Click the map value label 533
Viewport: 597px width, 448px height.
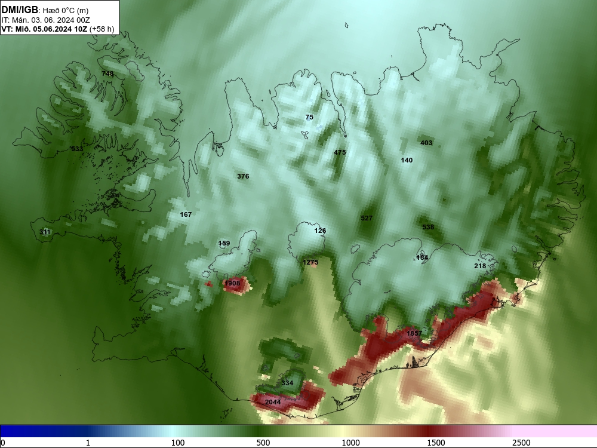click(x=77, y=149)
